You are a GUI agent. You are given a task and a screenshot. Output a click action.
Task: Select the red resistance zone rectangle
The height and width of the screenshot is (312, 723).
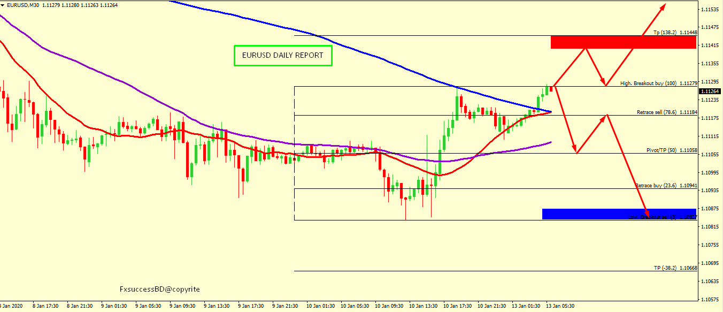(623, 42)
